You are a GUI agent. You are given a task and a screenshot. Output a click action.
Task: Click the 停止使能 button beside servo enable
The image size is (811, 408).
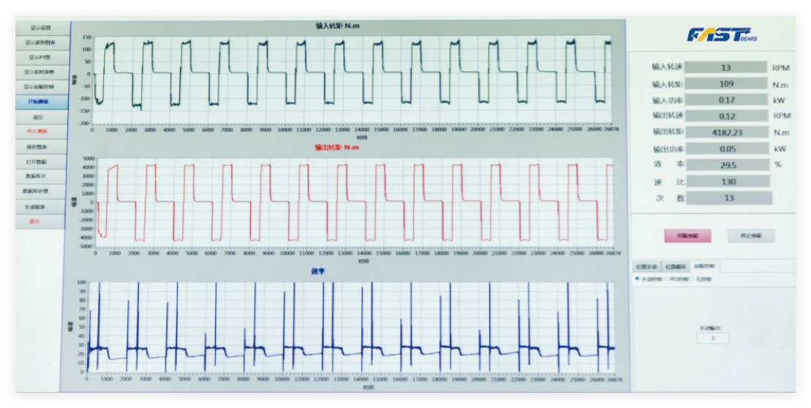[751, 235]
